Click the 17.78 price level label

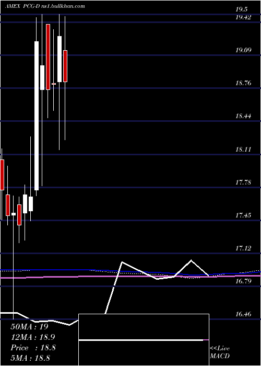[244, 182]
